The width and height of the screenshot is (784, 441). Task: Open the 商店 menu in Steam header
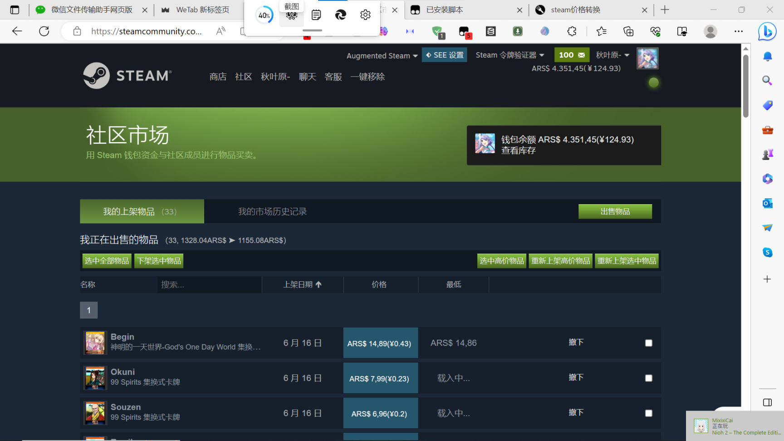pyautogui.click(x=218, y=77)
